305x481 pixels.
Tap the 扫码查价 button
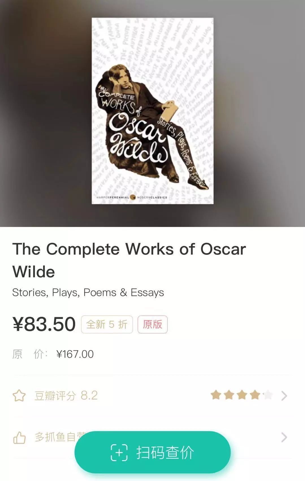coord(153,452)
